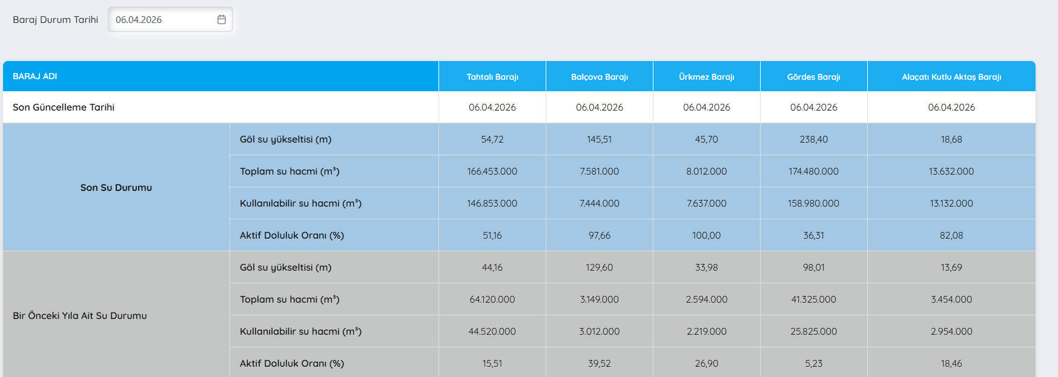Viewport: 1058px width, 377px height.
Task: Select Gördes total volume 174.480.000 cell
Action: click(813, 172)
